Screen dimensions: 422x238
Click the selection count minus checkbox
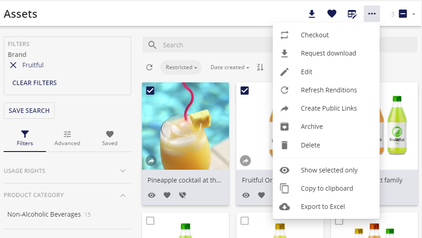(402, 14)
